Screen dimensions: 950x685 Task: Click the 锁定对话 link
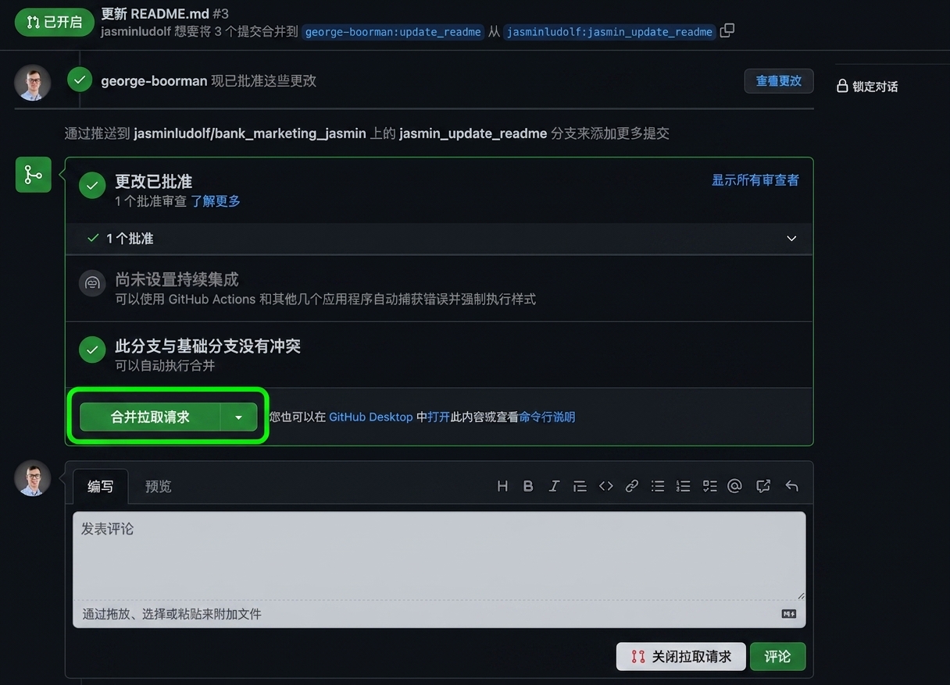[875, 87]
